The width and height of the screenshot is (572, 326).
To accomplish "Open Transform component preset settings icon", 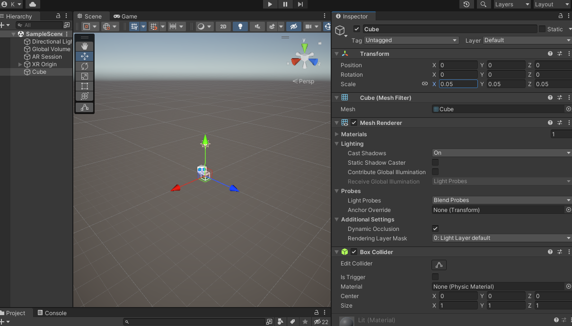I will coord(560,54).
